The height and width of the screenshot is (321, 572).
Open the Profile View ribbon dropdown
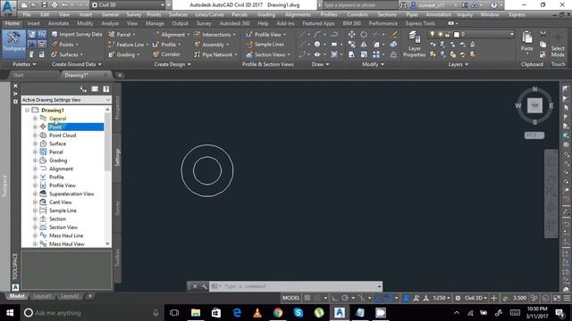(266, 35)
